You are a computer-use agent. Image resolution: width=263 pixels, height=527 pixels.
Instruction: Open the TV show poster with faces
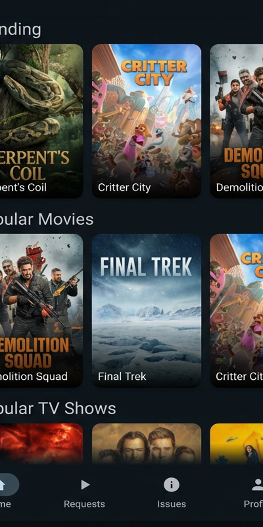click(146, 444)
